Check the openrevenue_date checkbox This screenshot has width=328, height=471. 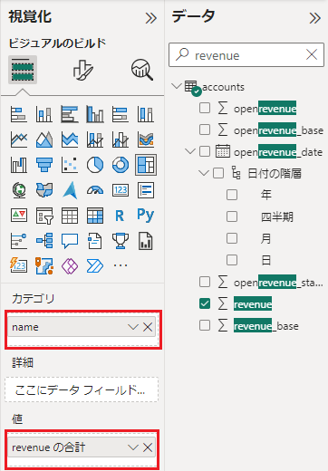coord(205,151)
